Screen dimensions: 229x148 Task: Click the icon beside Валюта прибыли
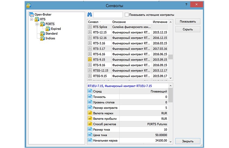90,118
